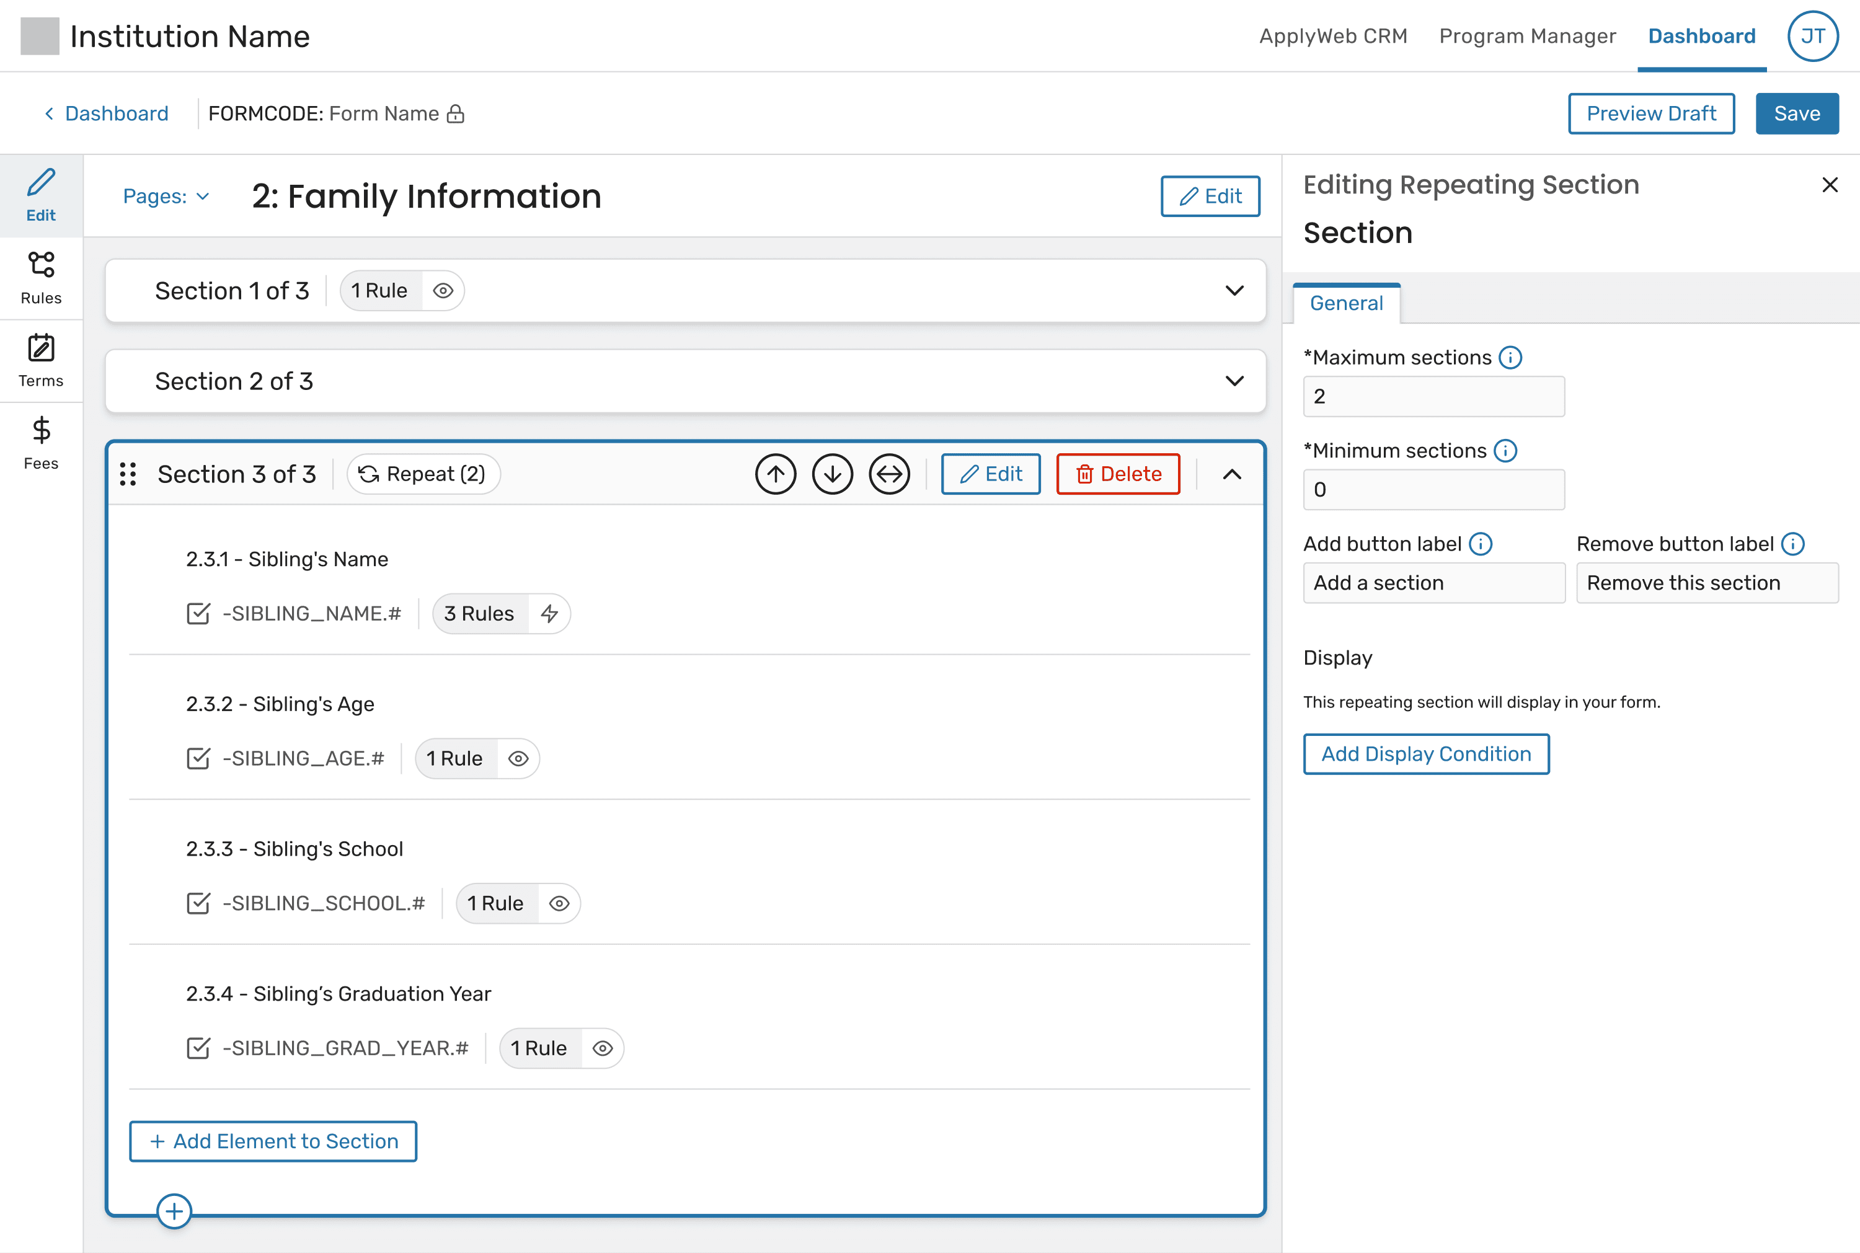Click the Preview Draft button
This screenshot has height=1253, width=1860.
(x=1650, y=113)
